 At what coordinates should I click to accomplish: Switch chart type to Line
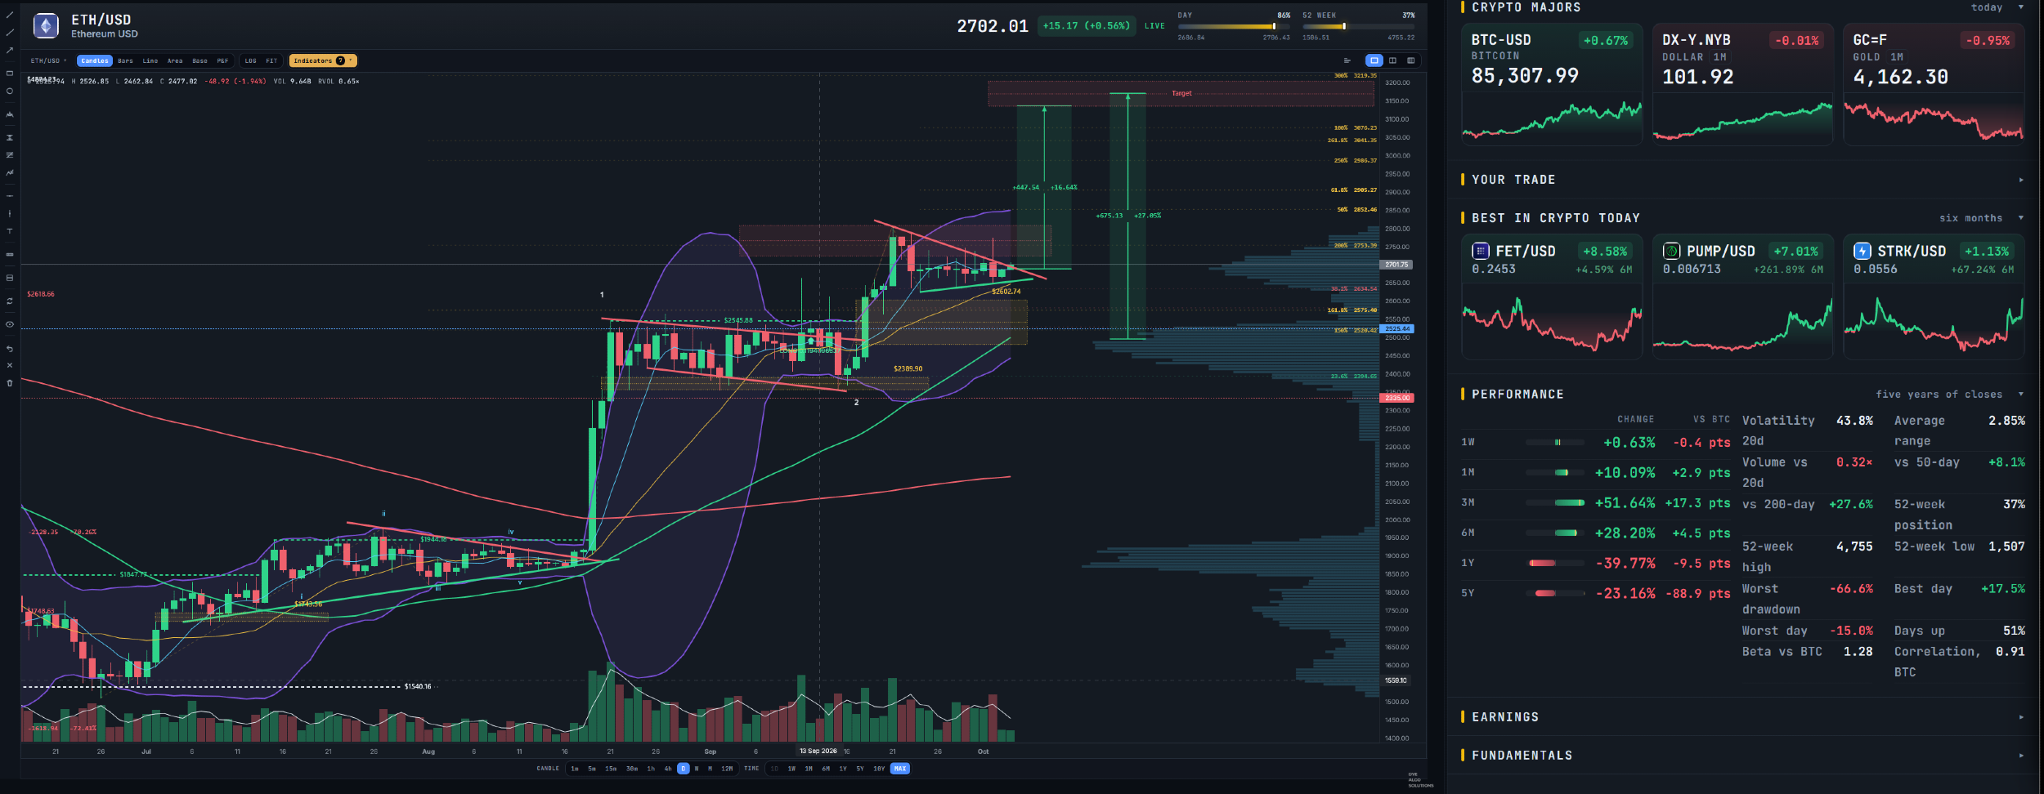150,60
